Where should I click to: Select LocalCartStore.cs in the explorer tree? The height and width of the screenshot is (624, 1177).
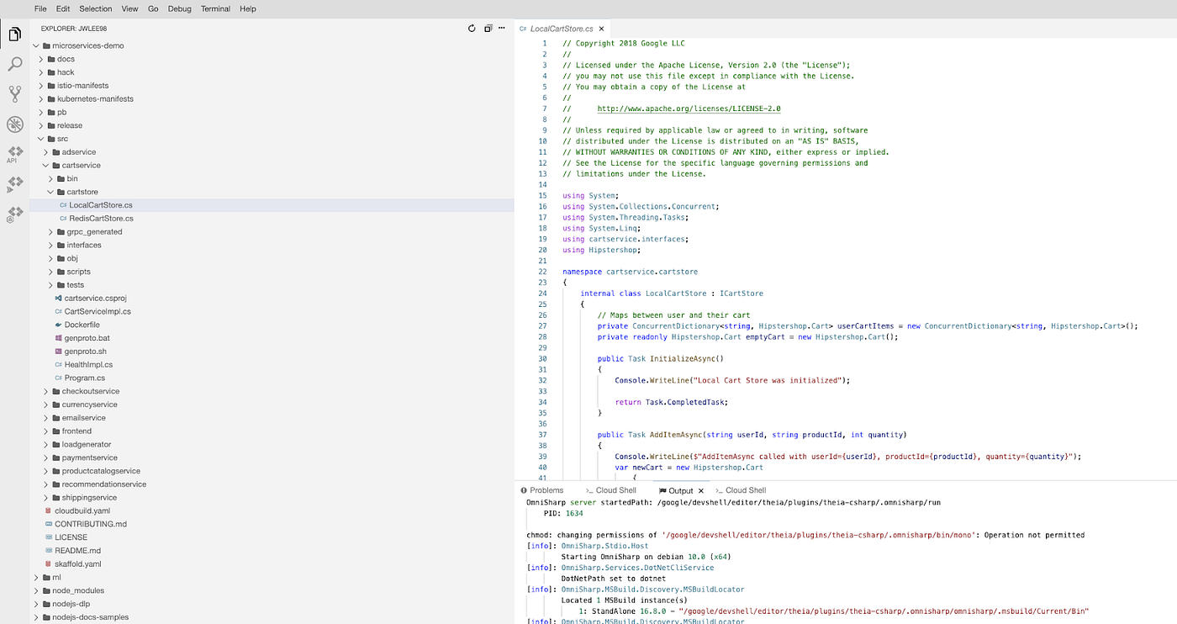click(101, 205)
